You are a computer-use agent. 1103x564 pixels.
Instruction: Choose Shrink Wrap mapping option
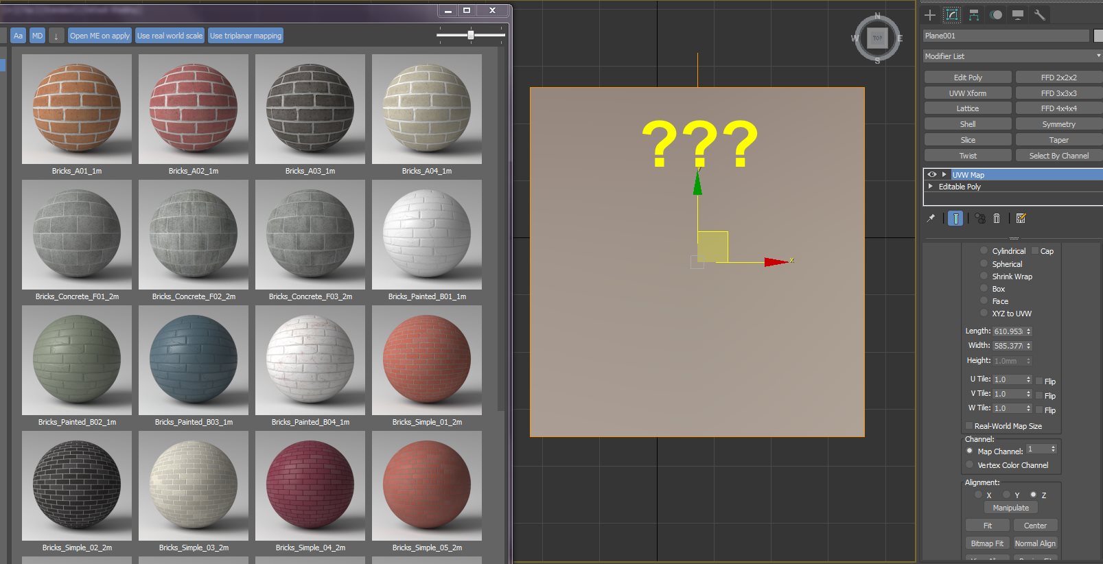point(984,277)
